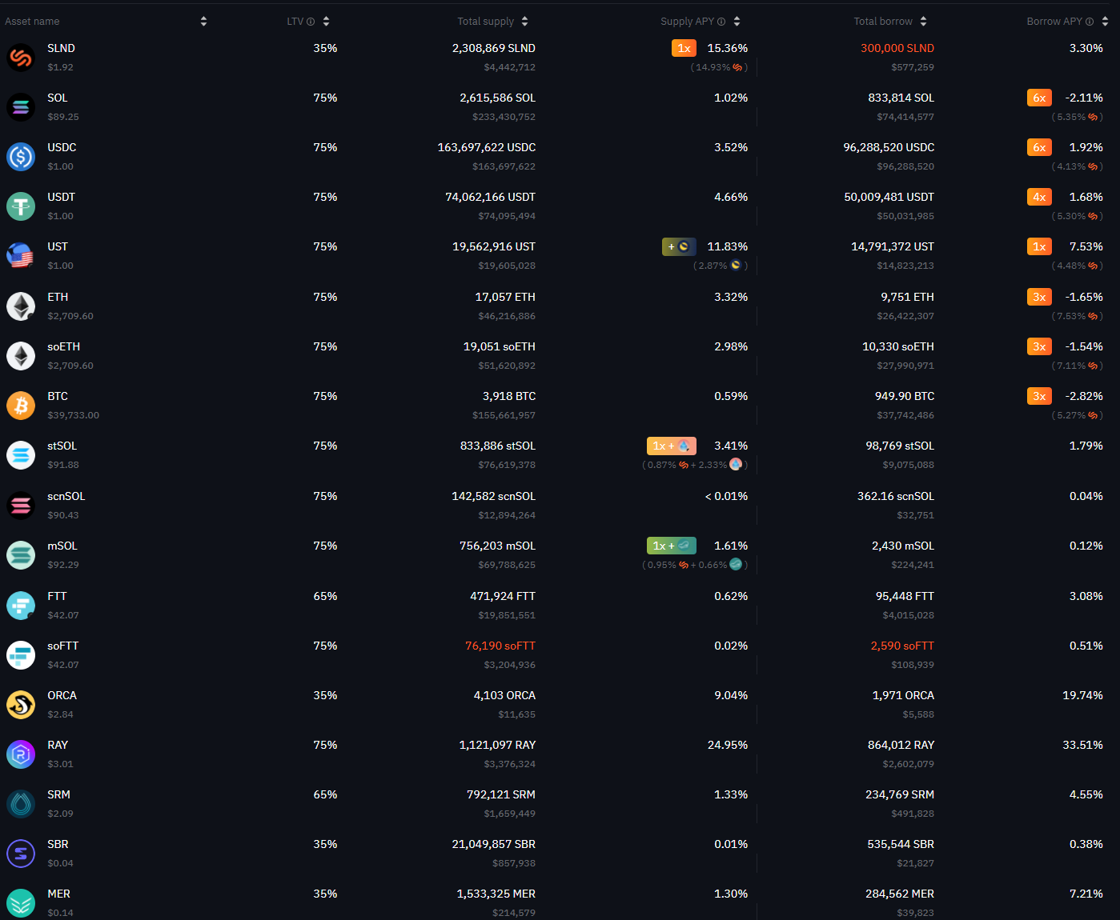Click the 1x badge on SLND supply
This screenshot has width=1120, height=920.
coord(684,48)
